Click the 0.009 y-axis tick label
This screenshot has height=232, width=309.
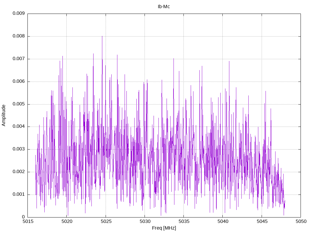[19, 13]
